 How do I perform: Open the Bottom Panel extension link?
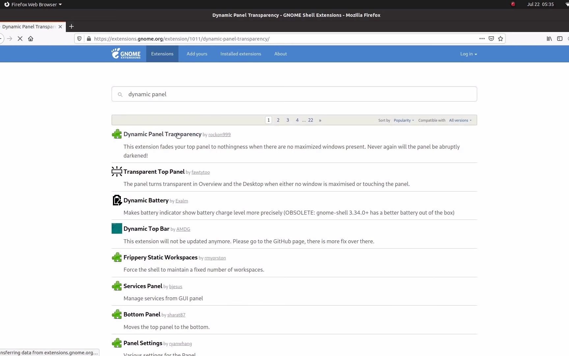(142, 314)
